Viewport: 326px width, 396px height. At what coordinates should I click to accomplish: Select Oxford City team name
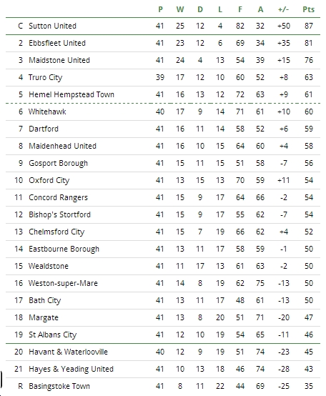[x=49, y=181]
